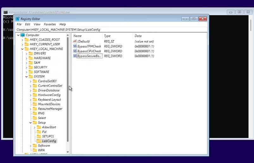The height and width of the screenshot is (163, 254).
Task: Click the registry path address bar
Action: (x=112, y=30)
